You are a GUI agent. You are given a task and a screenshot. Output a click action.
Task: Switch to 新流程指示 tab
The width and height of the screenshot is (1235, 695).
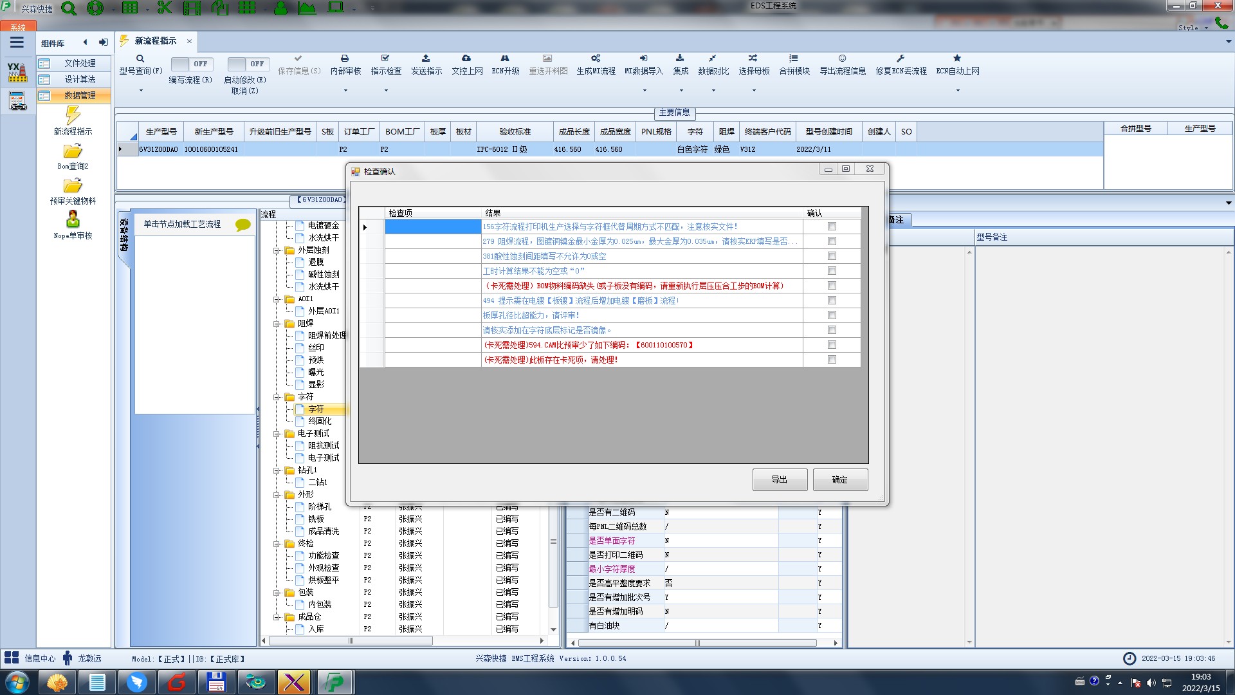point(155,41)
